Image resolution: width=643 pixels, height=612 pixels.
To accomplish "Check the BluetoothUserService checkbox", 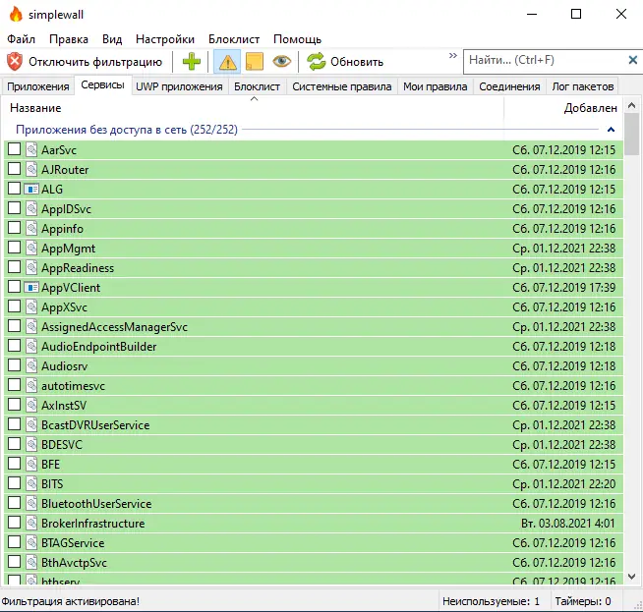I will click(x=15, y=503).
